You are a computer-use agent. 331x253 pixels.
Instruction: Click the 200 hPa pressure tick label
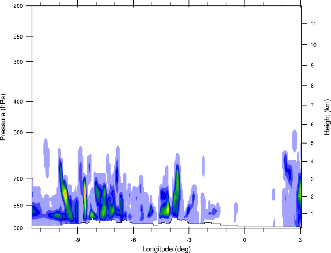pos(18,6)
